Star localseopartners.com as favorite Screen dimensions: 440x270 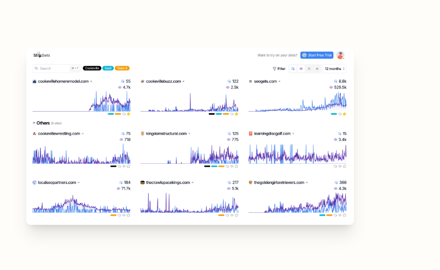pyautogui.click(x=129, y=215)
